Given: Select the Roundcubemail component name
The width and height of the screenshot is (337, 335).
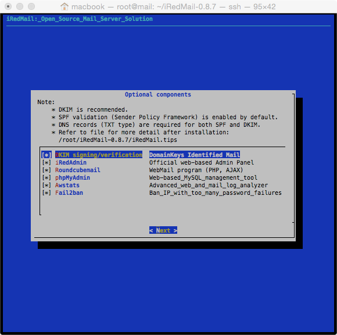Looking at the screenshot, I should [x=78, y=170].
